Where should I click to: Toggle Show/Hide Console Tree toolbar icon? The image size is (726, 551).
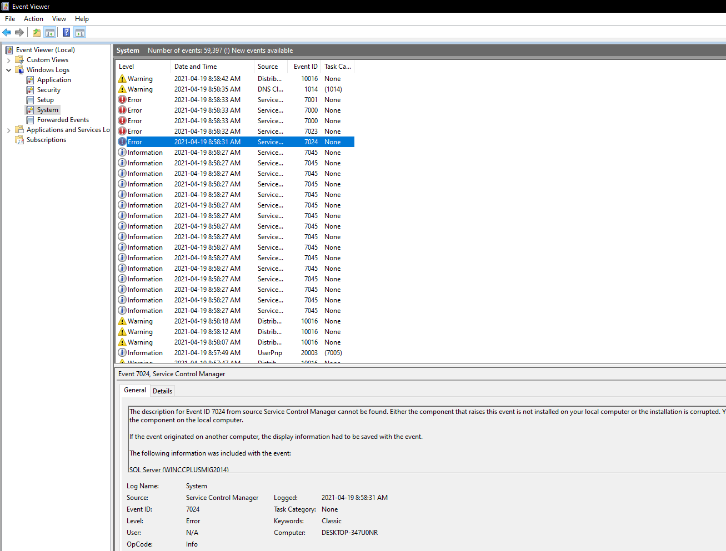50,32
